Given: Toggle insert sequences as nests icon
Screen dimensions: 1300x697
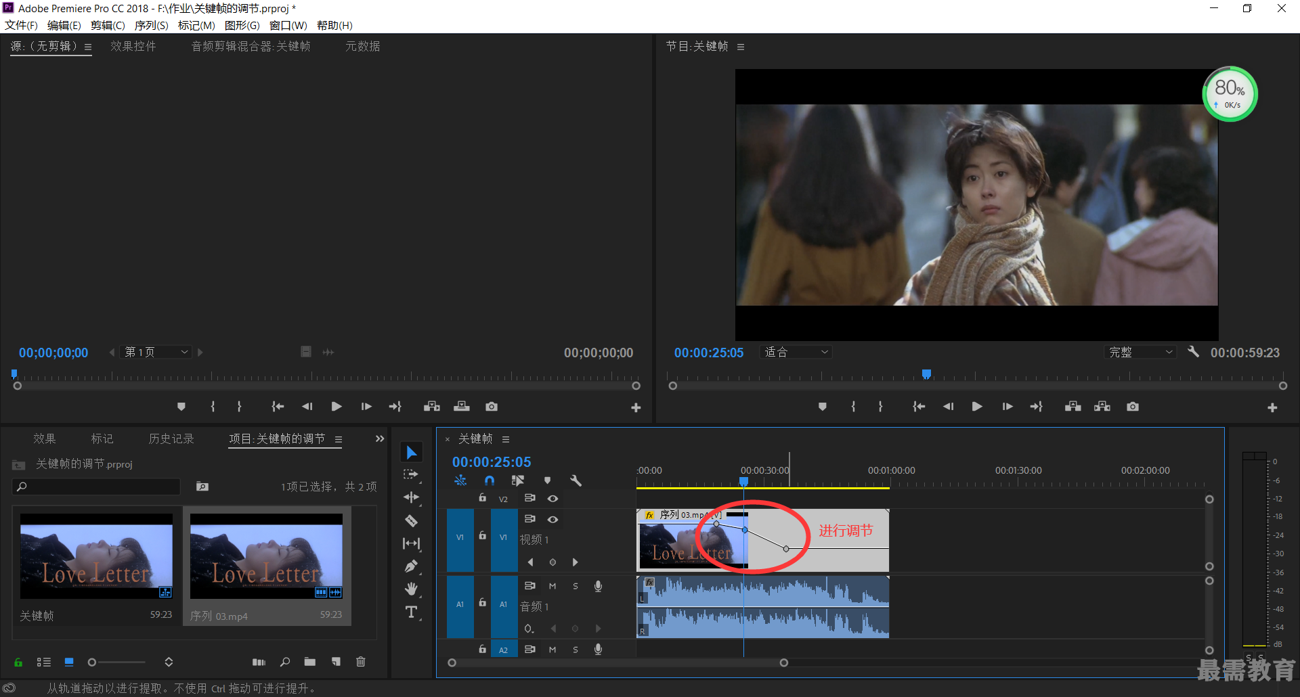Looking at the screenshot, I should point(460,480).
